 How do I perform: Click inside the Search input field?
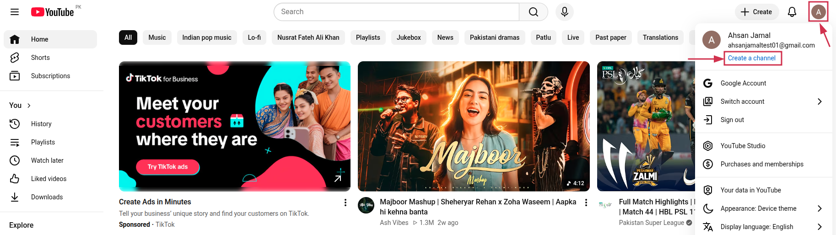tap(396, 12)
